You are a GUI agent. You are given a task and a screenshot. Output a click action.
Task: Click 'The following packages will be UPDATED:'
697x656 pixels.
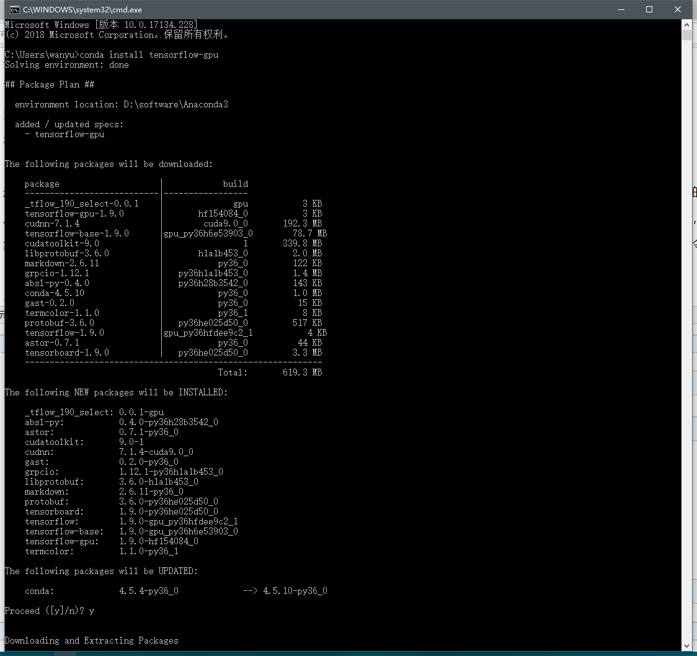click(101, 571)
